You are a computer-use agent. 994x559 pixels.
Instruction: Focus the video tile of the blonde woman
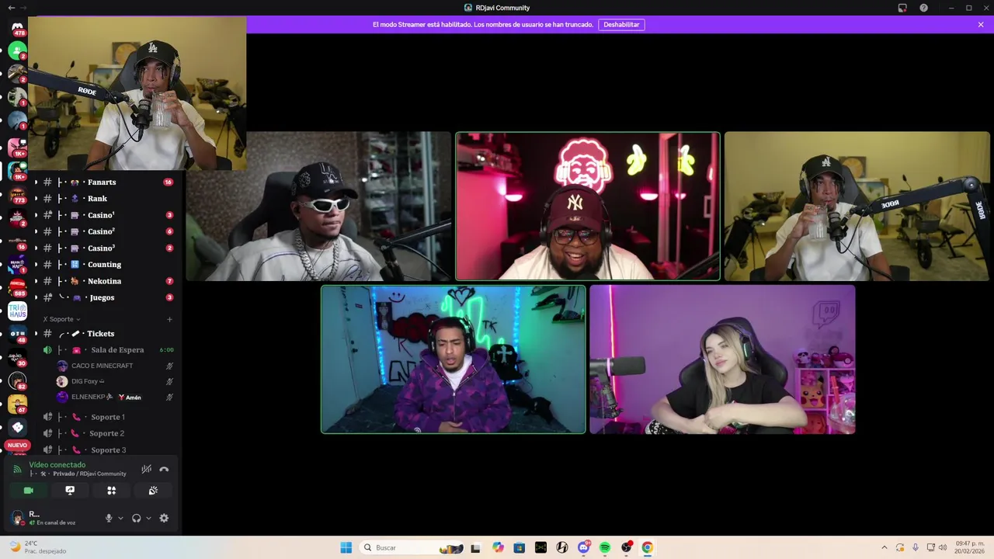pos(722,359)
